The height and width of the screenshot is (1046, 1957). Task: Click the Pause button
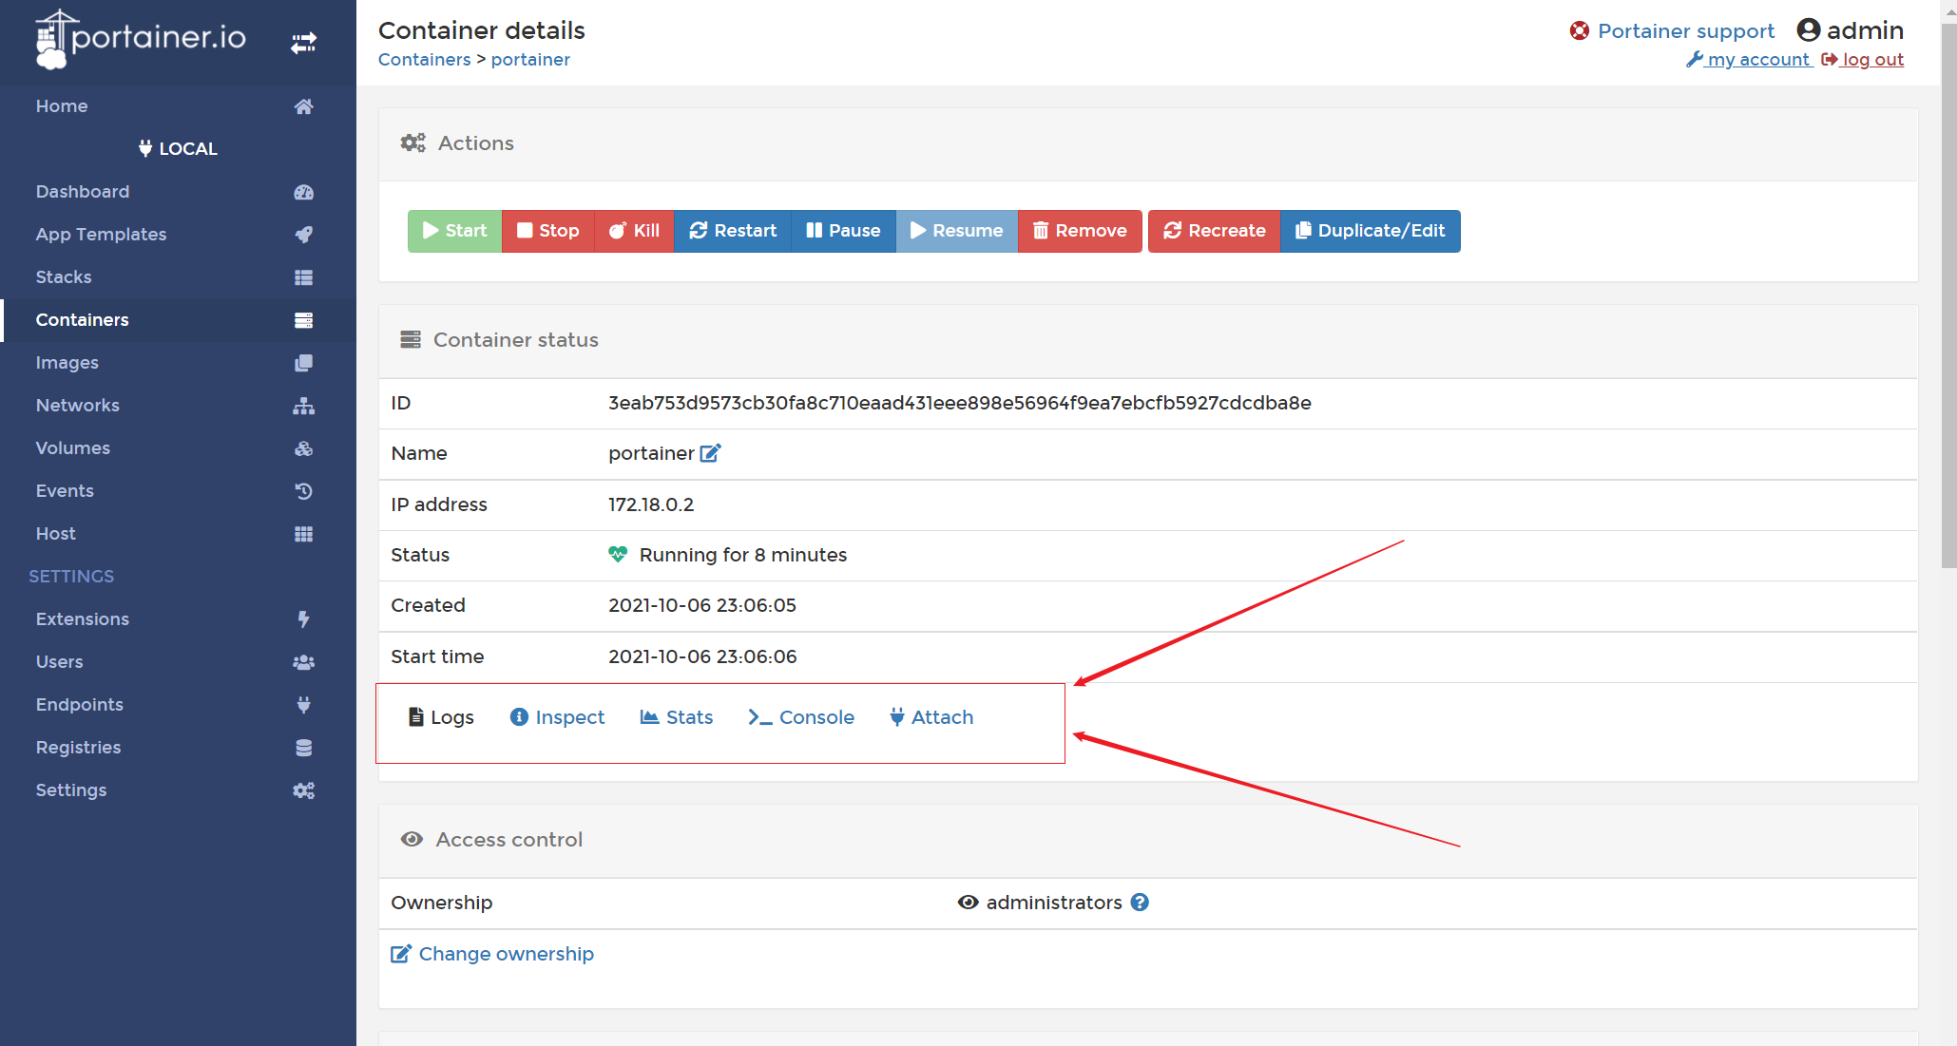tap(843, 231)
